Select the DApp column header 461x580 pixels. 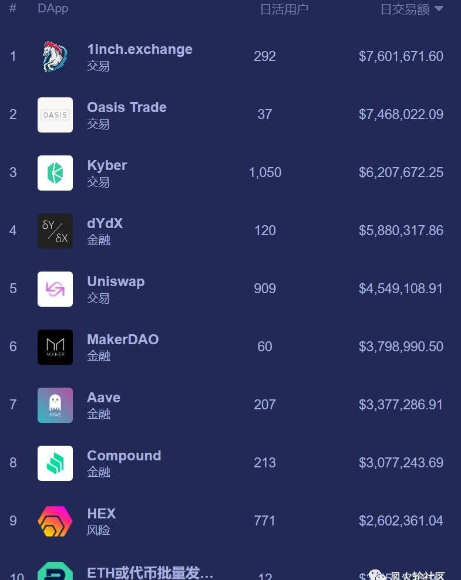(x=53, y=8)
